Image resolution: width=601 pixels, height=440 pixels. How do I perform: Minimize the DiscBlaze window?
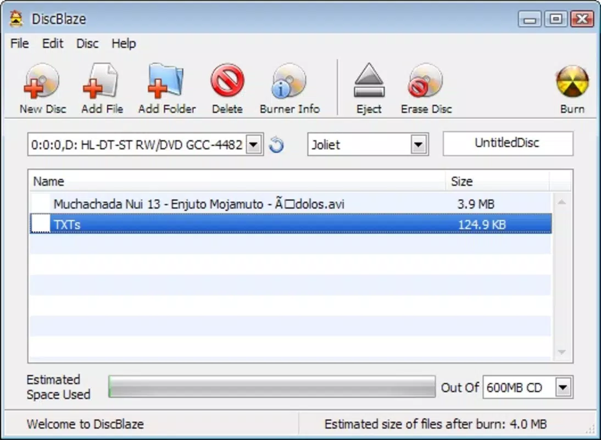click(x=530, y=19)
